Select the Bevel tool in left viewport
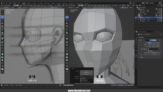 click(2, 45)
